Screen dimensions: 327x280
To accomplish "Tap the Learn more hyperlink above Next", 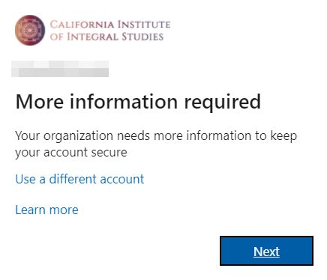I will pyautogui.click(x=46, y=210).
